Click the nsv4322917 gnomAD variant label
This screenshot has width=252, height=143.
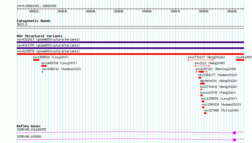click(x=48, y=39)
